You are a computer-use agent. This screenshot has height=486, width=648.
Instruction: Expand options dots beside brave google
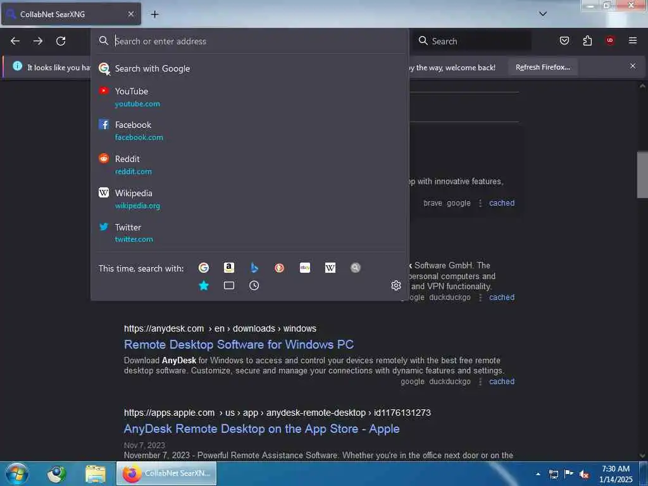tap(480, 203)
